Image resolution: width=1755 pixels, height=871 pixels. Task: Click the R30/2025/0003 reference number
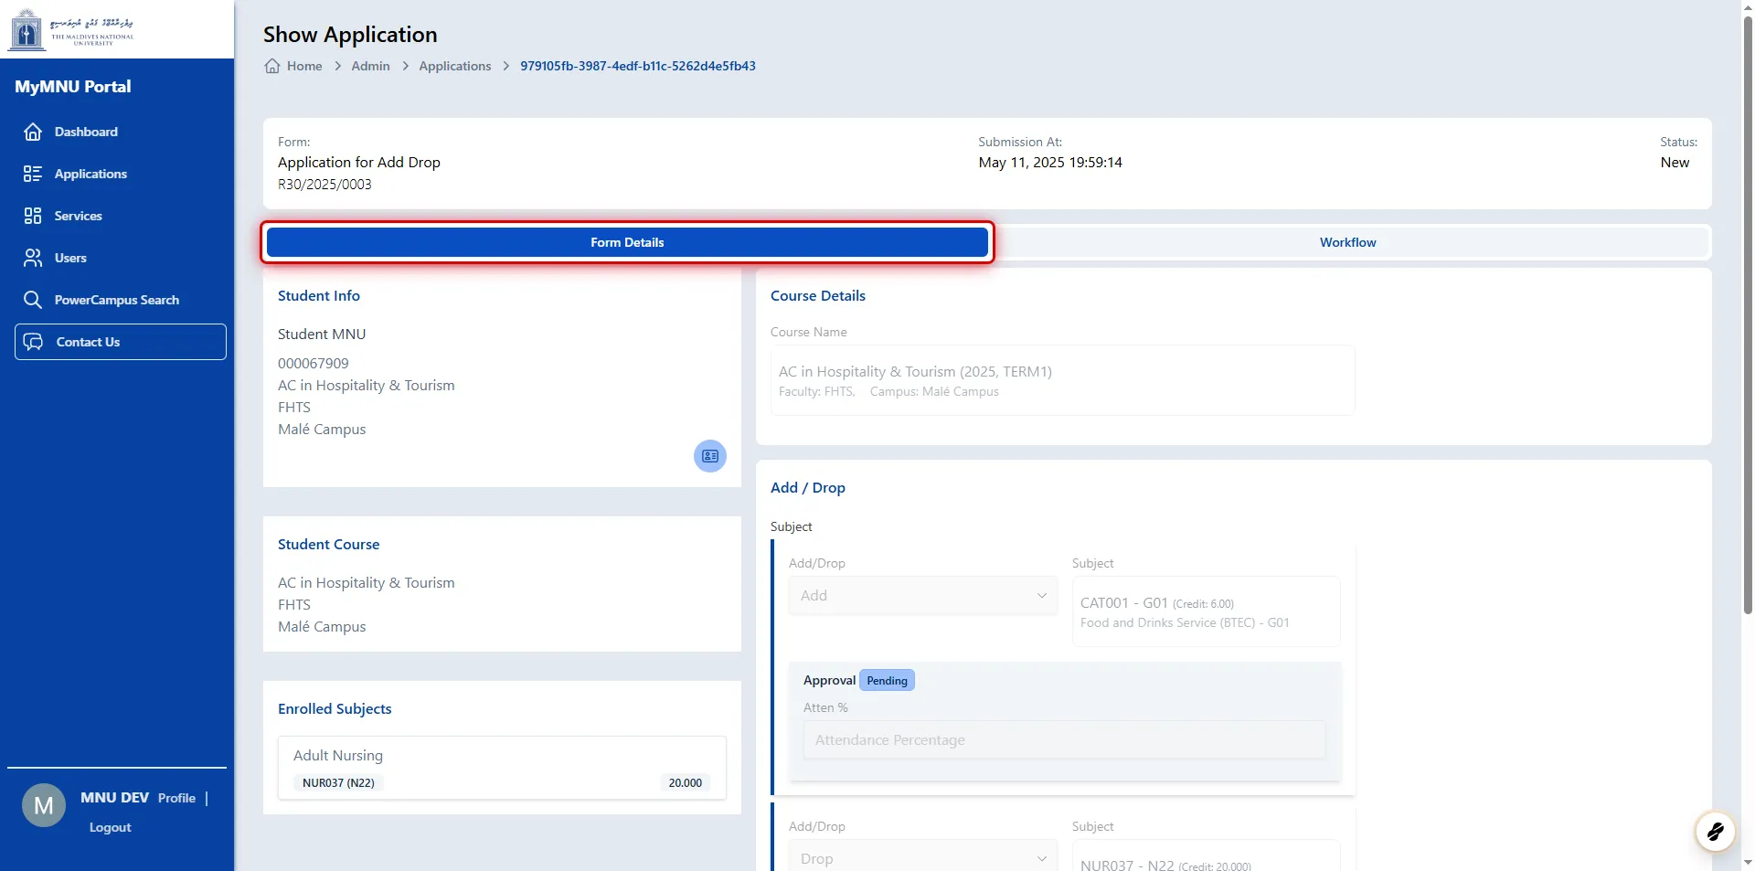(324, 185)
